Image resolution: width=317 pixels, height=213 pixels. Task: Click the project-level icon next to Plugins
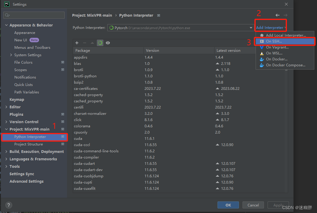pos(63,114)
